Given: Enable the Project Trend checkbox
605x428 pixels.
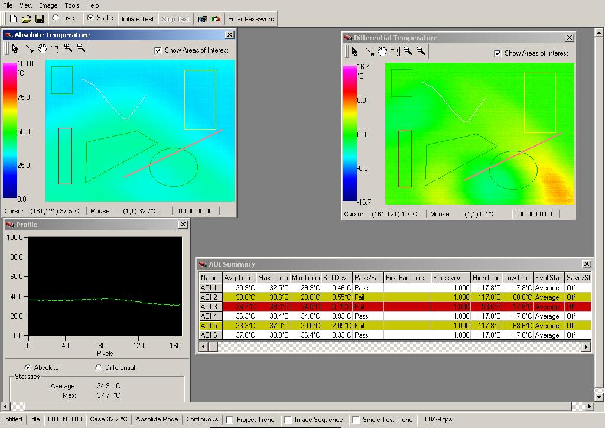Looking at the screenshot, I should point(230,420).
